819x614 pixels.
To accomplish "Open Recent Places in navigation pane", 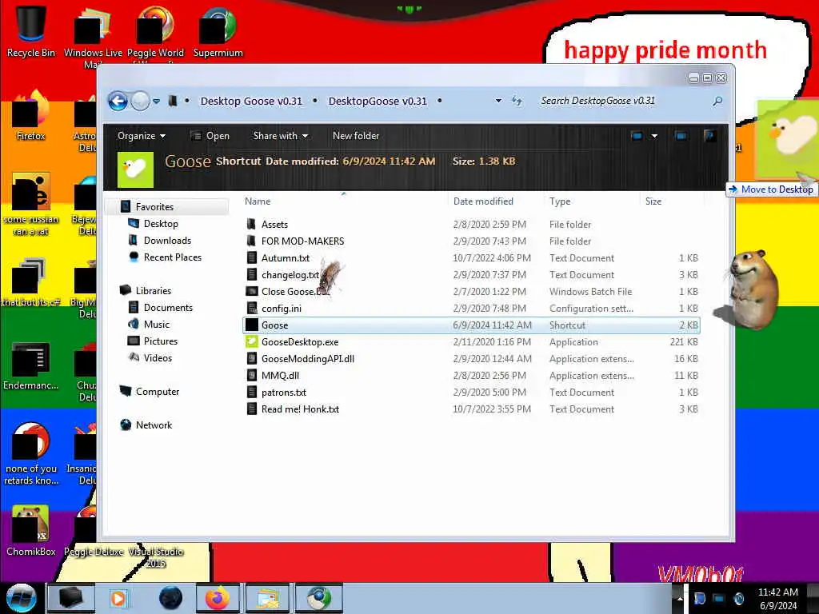I will pos(173,257).
